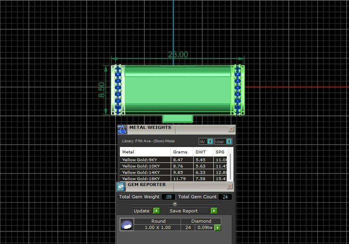Click the Total Gem Weight value .09
This screenshot has width=349, height=244.
click(168, 197)
